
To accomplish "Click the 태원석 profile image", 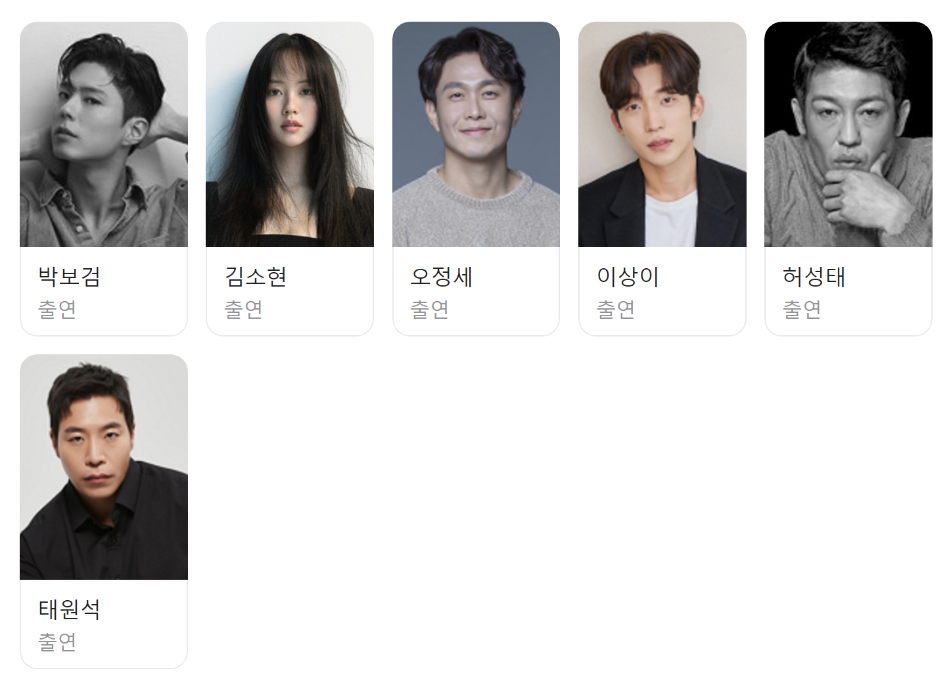I will click(104, 467).
